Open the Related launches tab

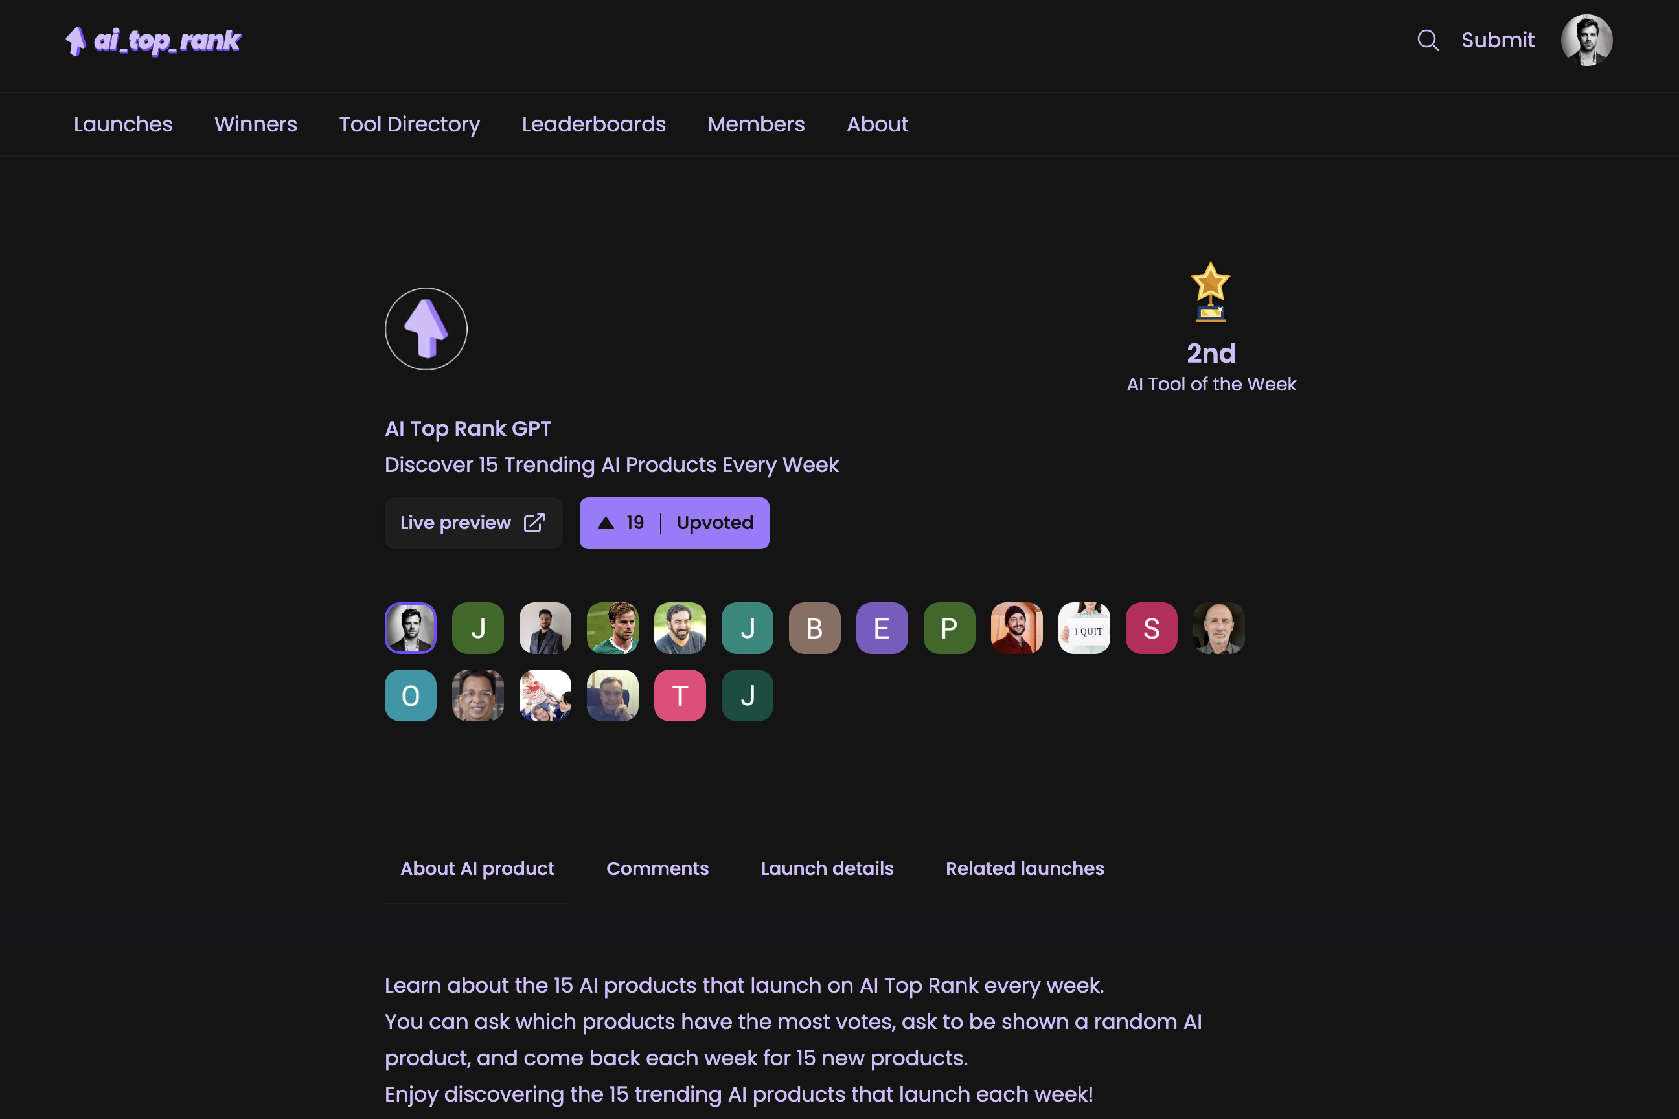pyautogui.click(x=1025, y=868)
